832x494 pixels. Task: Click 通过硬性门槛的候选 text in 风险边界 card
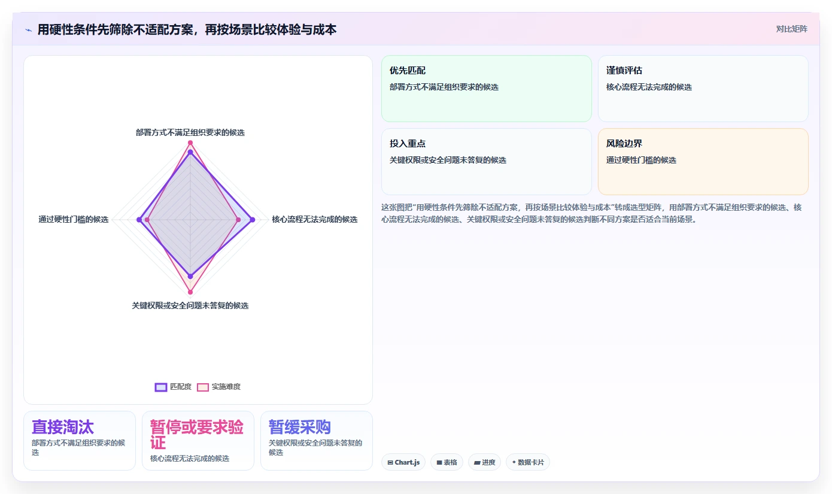(x=641, y=160)
